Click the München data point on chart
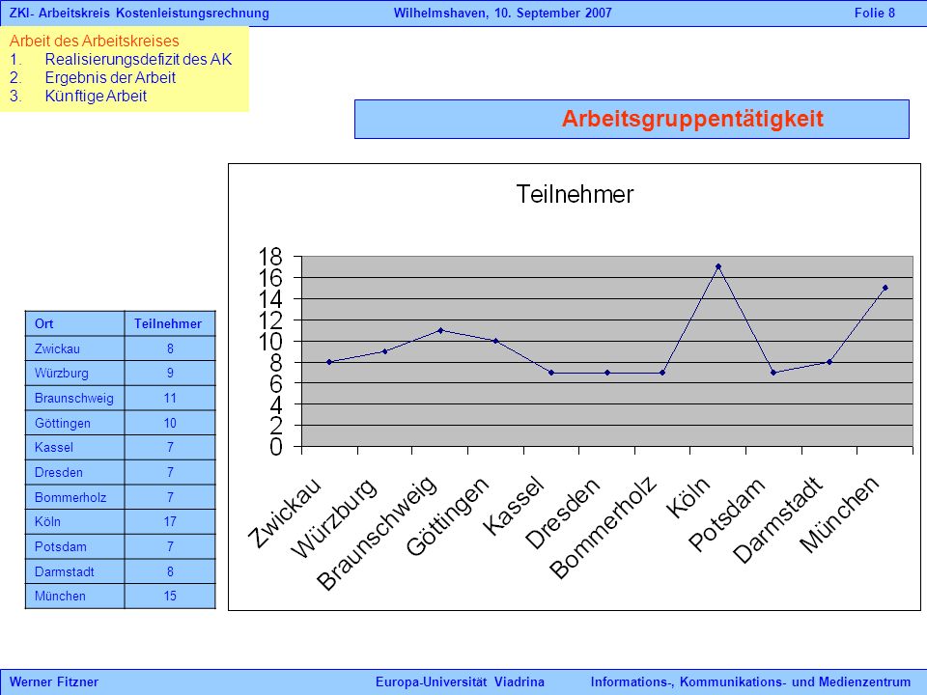Viewport: 927px width, 695px height. click(x=885, y=288)
